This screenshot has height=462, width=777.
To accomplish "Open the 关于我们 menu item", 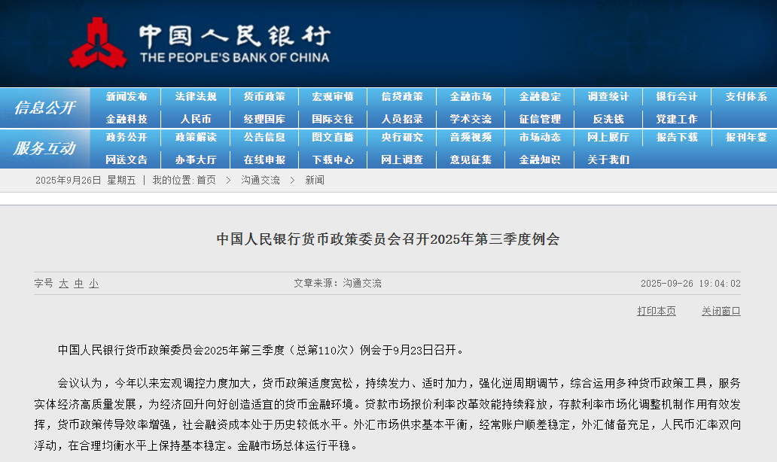I will pos(608,160).
